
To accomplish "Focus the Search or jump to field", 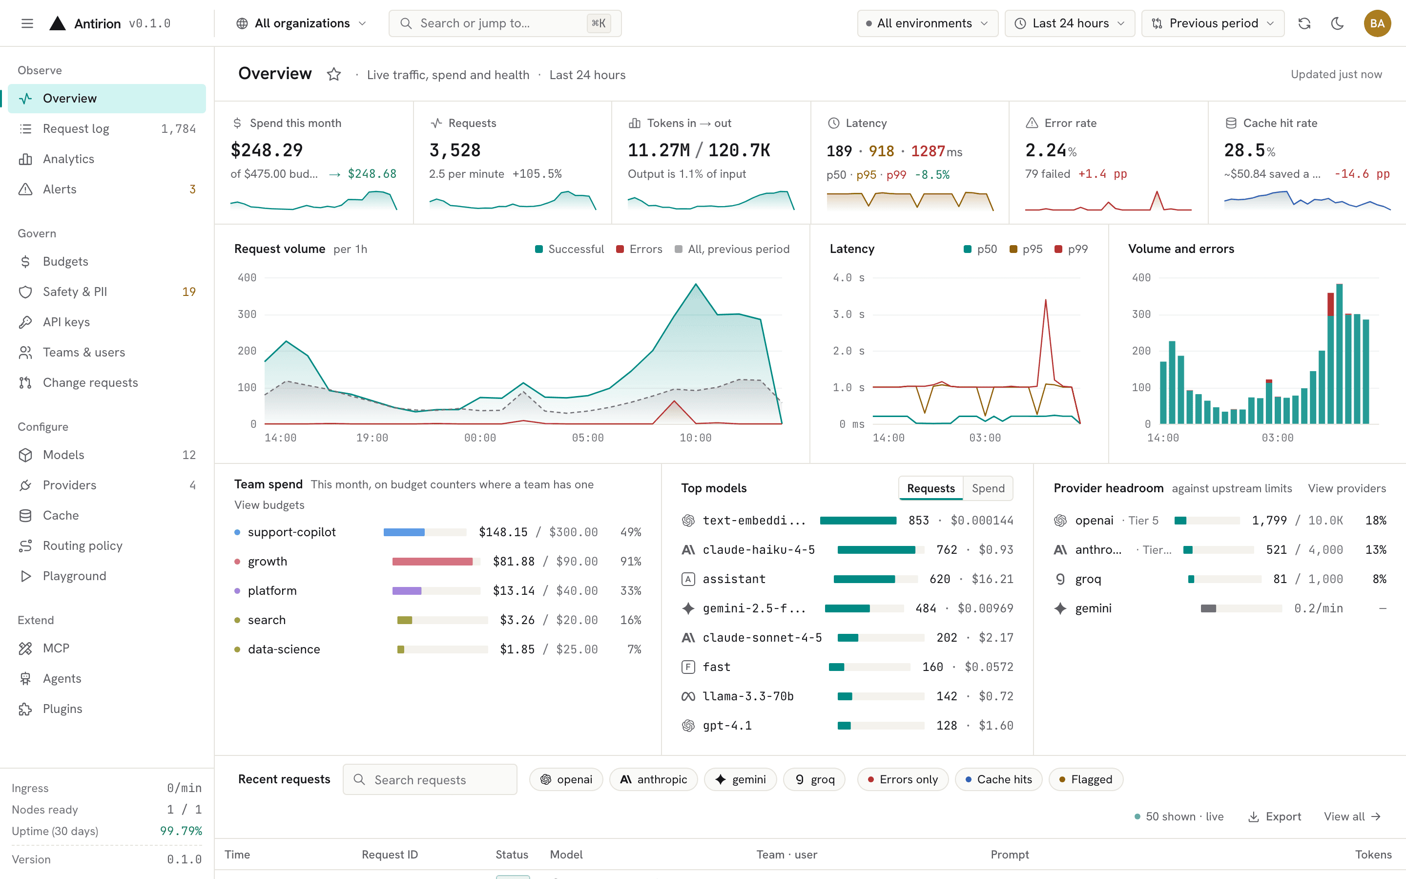I will point(505,23).
